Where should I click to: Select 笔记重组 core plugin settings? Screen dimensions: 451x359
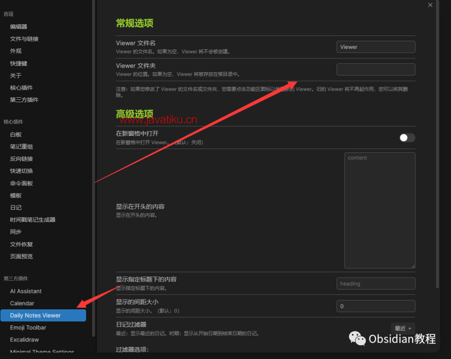coord(21,147)
